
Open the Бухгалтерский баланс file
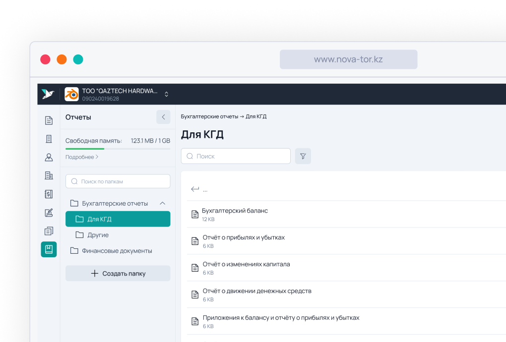point(347,214)
